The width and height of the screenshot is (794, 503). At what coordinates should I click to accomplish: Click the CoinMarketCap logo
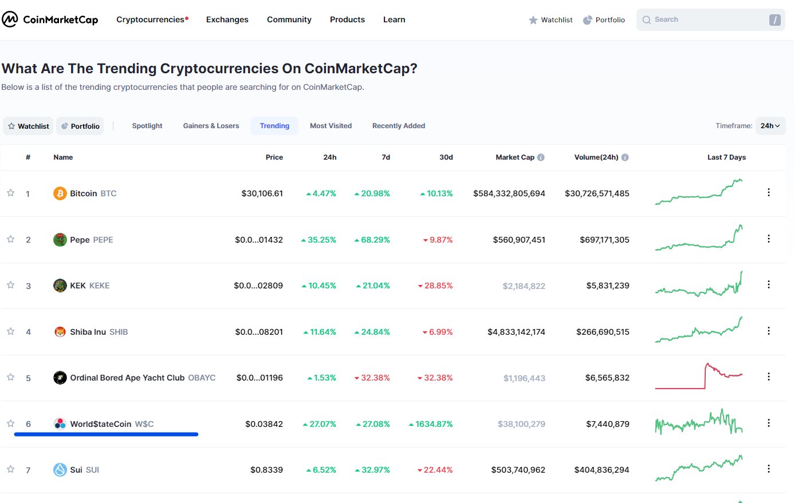50,19
